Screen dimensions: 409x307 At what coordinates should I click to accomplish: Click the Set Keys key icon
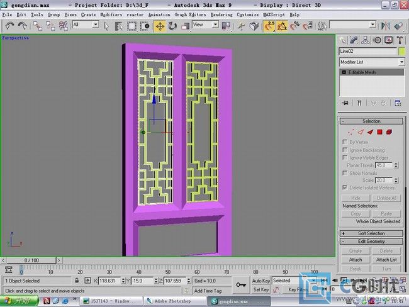coord(241,285)
